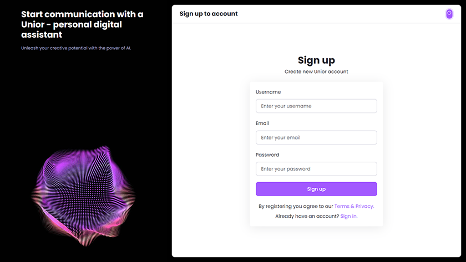Viewport: 466px width, 262px height.
Task: Select the Password input field
Action: (x=316, y=169)
